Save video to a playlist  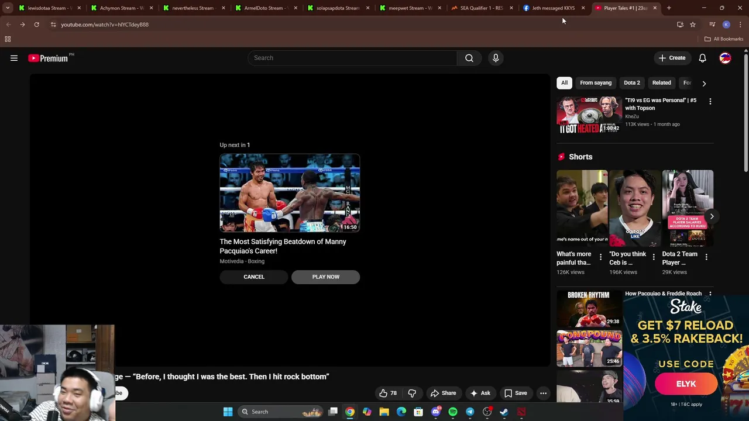click(516, 393)
